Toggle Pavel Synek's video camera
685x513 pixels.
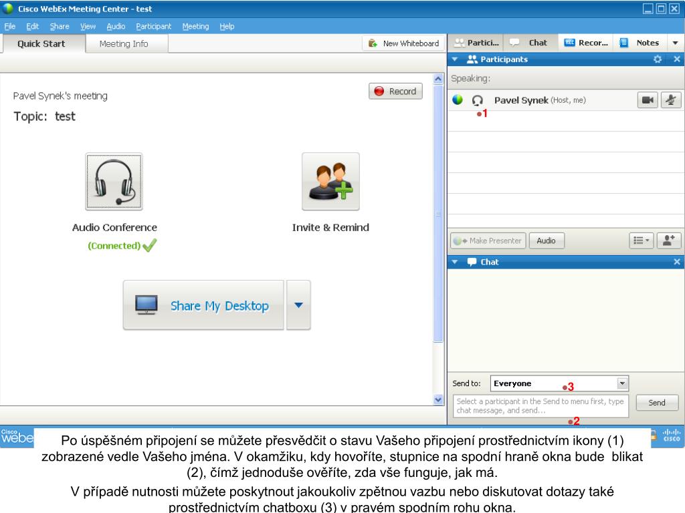tap(648, 100)
